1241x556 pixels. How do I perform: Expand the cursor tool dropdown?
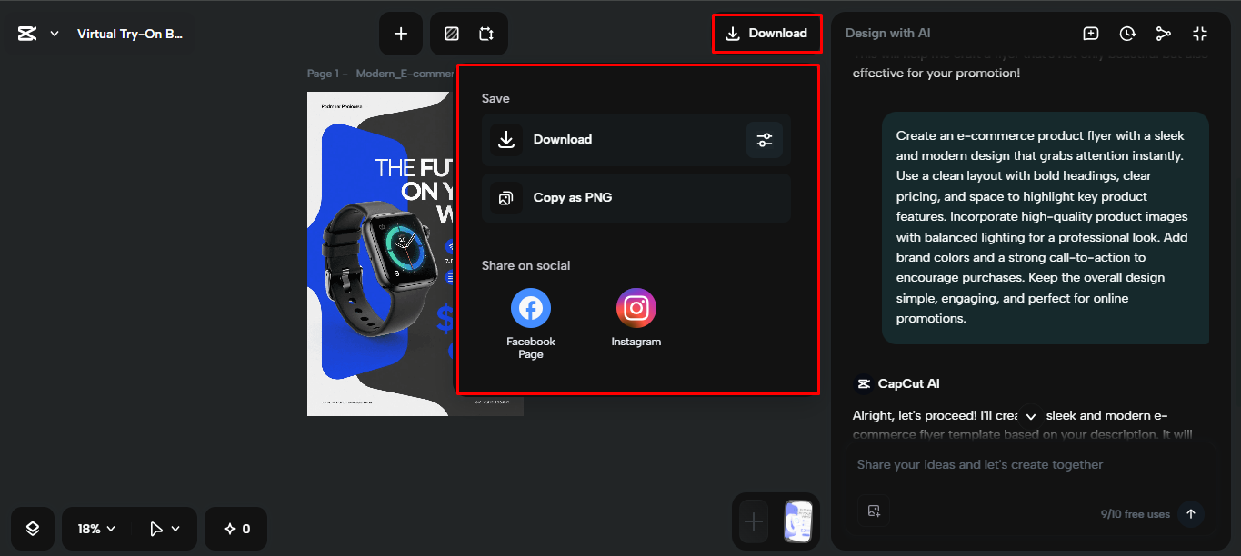point(164,528)
